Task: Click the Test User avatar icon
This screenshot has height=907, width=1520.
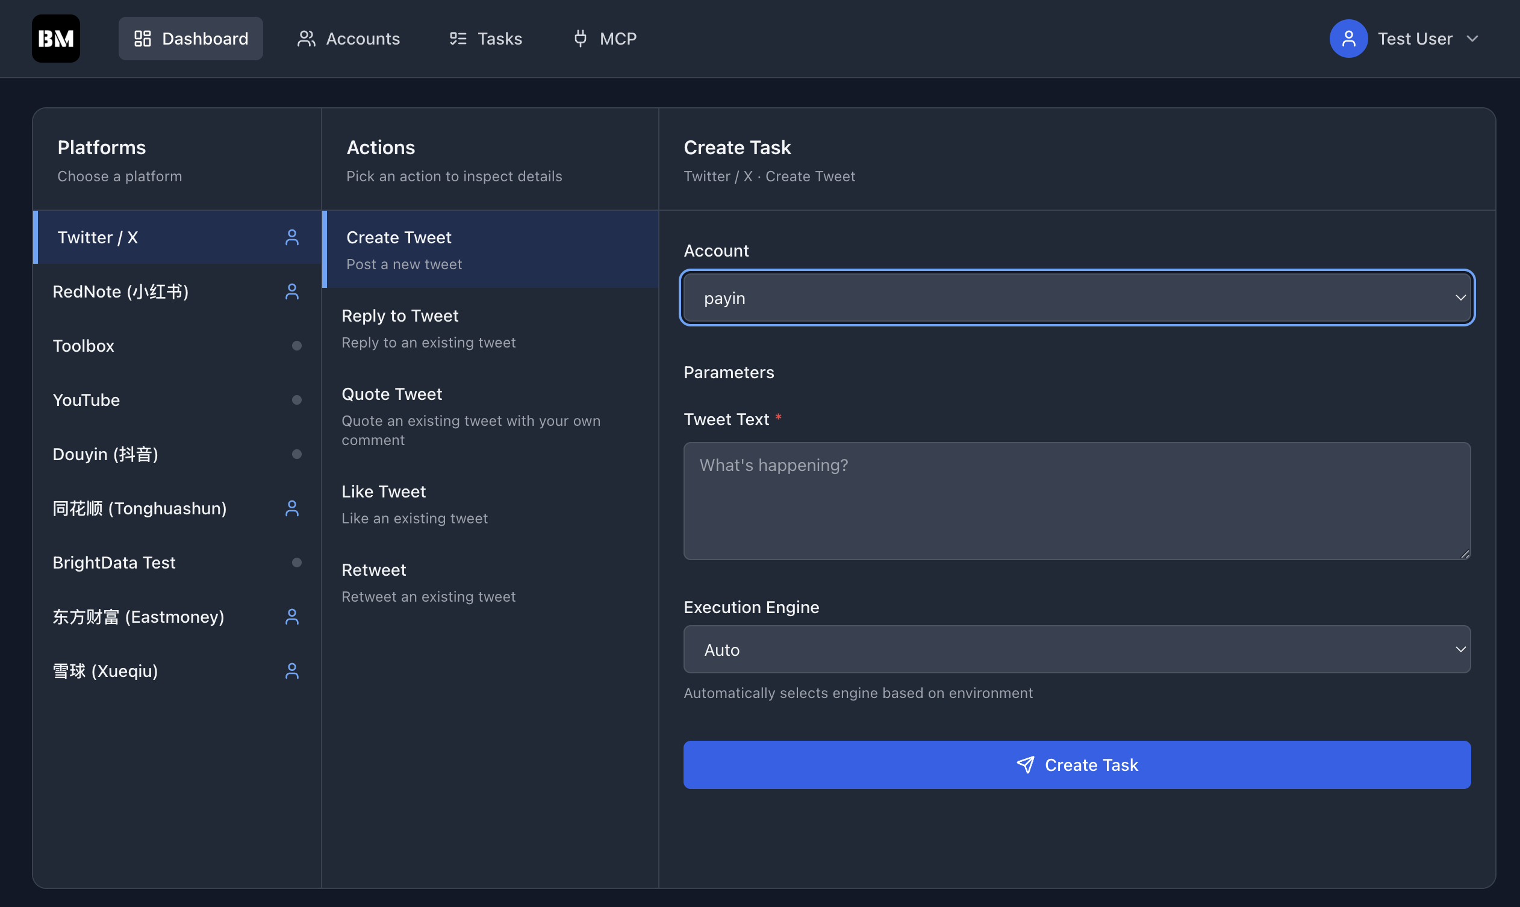Action: point(1348,39)
